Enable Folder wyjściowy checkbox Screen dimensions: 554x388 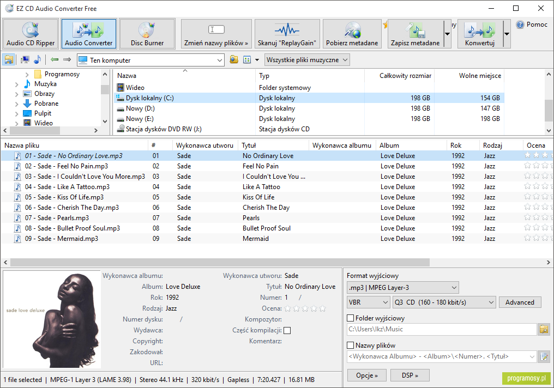[x=351, y=318]
